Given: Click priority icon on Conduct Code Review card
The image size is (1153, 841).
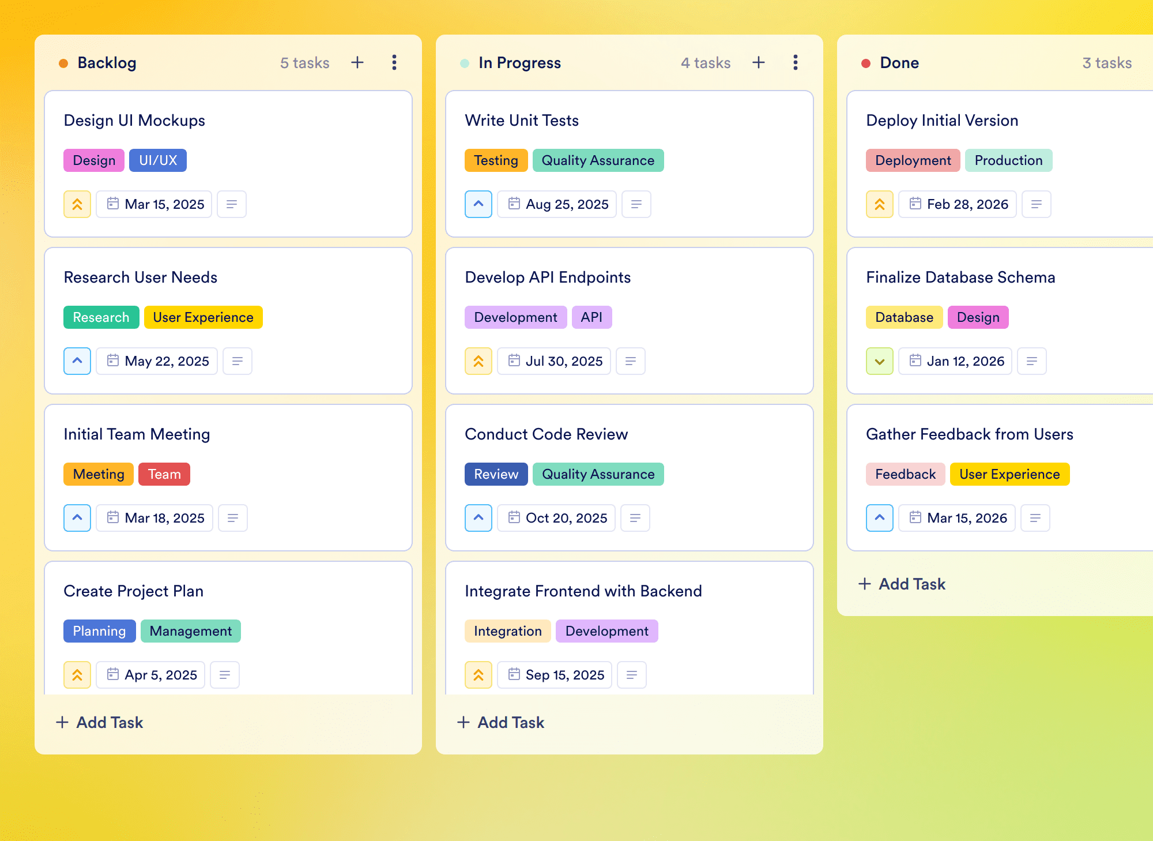Looking at the screenshot, I should click(x=478, y=518).
